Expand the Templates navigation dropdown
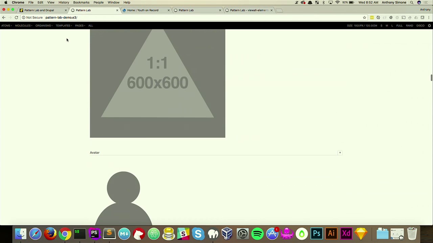This screenshot has height=243, width=433. click(64, 26)
